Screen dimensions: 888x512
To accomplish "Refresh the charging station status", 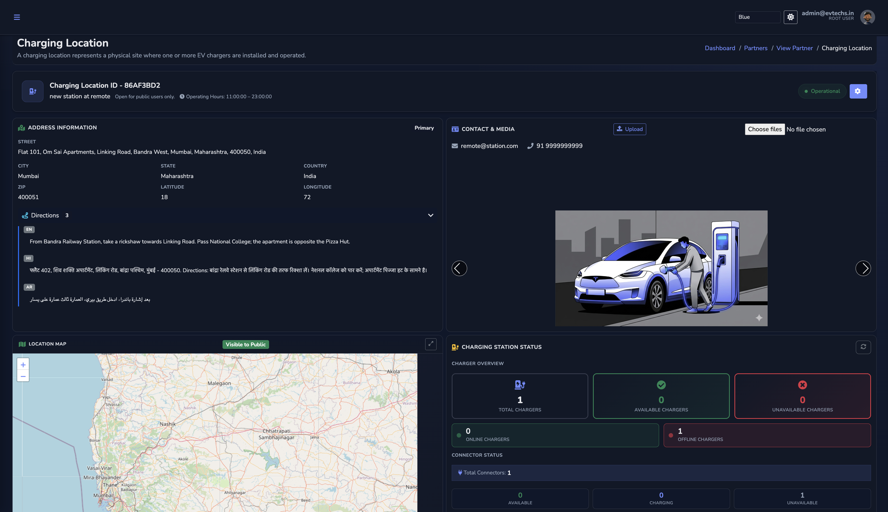I will coord(863,347).
